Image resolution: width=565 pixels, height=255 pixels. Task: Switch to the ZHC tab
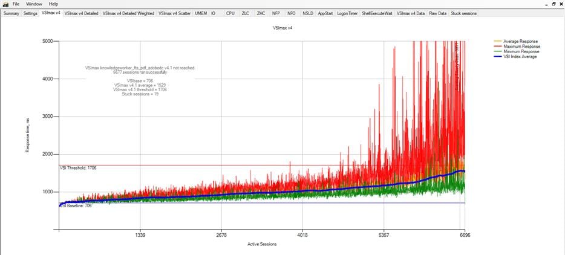tap(261, 13)
